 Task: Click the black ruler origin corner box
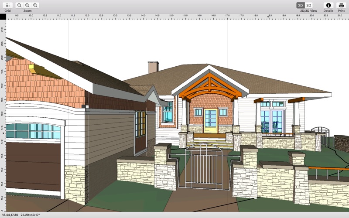3,17
